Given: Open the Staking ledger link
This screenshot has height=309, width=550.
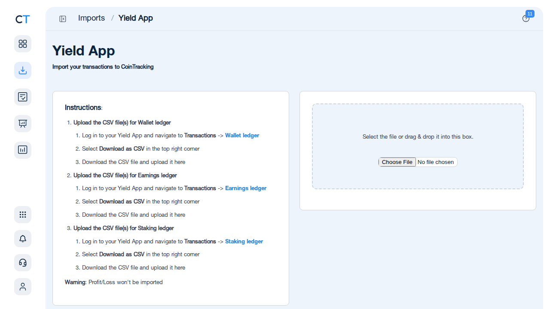Looking at the screenshot, I should [244, 241].
